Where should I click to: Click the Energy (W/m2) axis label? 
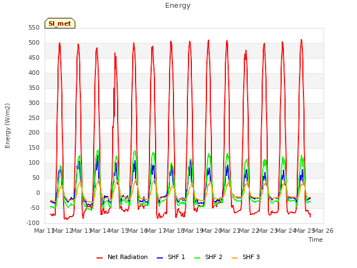[x=7, y=126]
